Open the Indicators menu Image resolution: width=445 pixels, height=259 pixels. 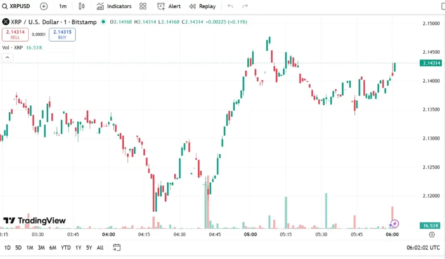(x=113, y=6)
